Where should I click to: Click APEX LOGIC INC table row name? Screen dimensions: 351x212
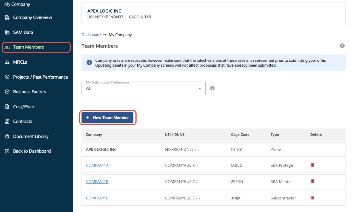pyautogui.click(x=101, y=149)
